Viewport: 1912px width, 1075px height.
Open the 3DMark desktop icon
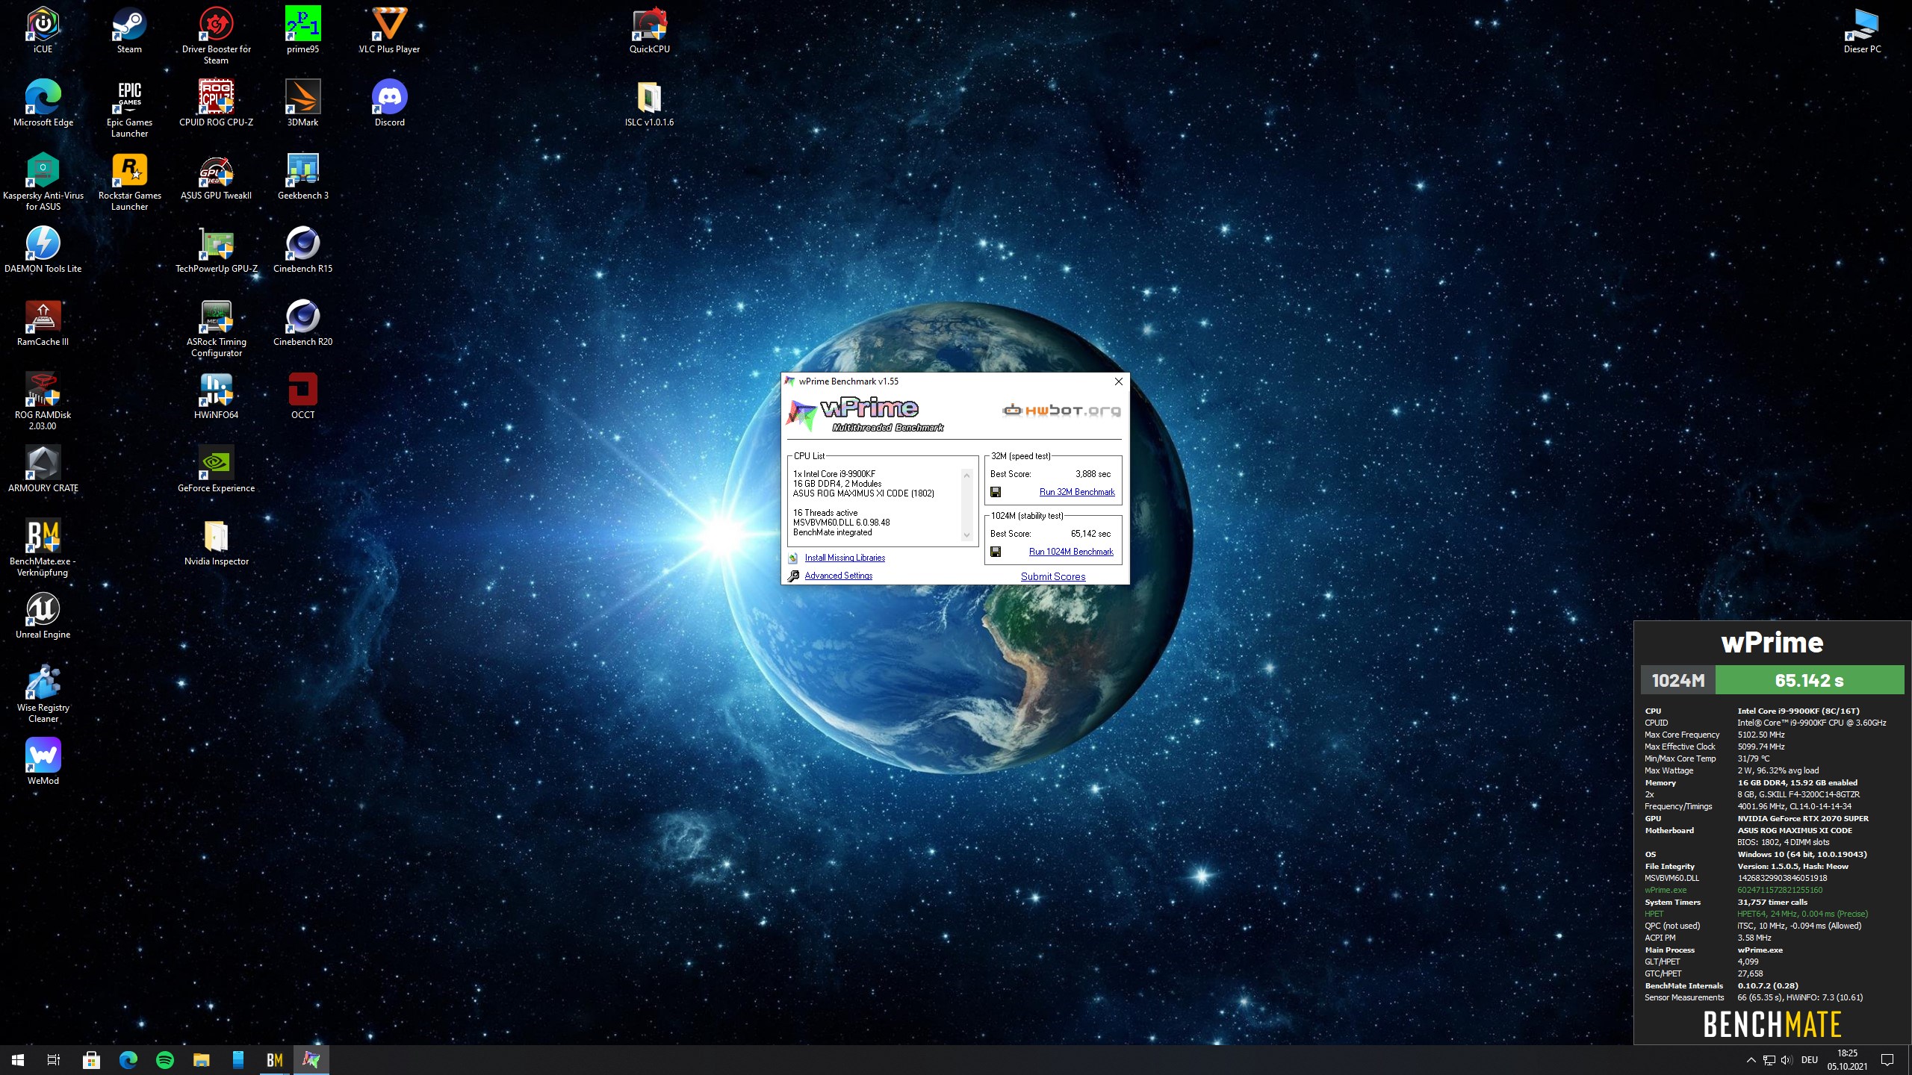(x=302, y=103)
